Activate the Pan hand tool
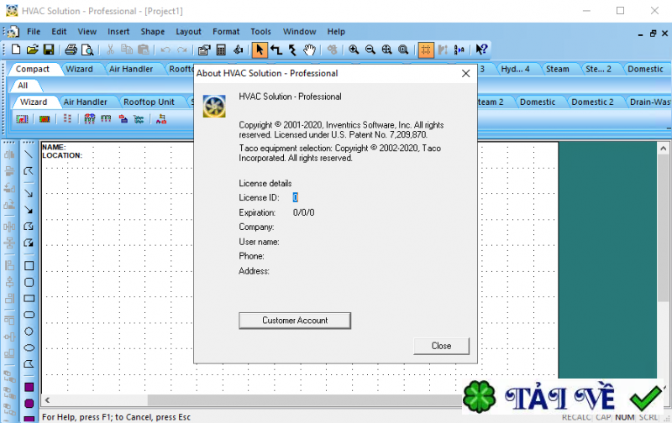This screenshot has width=672, height=423. (x=309, y=50)
